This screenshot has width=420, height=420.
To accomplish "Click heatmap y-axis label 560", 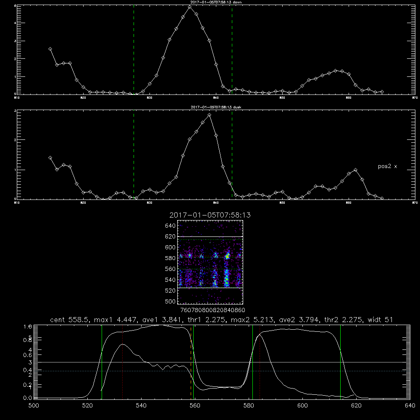I will [x=171, y=269].
